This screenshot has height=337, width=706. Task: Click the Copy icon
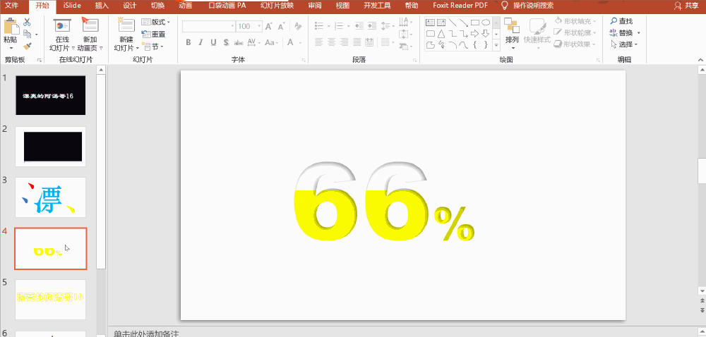point(28,34)
